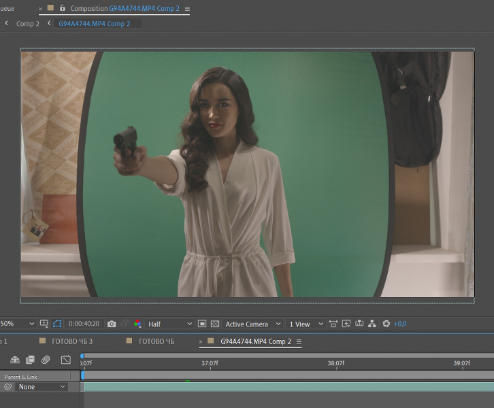Open the 1 View layout dropdown

click(306, 324)
